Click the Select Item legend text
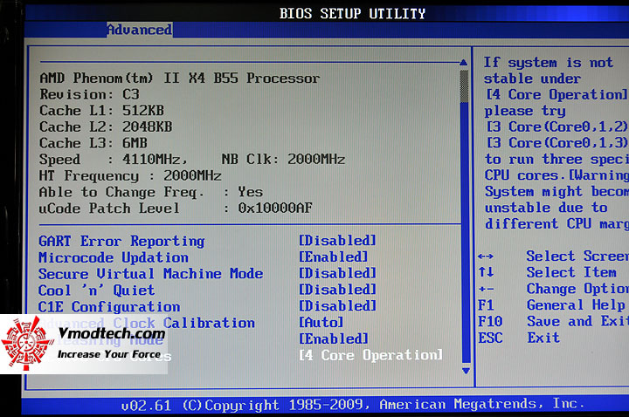This screenshot has width=629, height=417. point(571,272)
